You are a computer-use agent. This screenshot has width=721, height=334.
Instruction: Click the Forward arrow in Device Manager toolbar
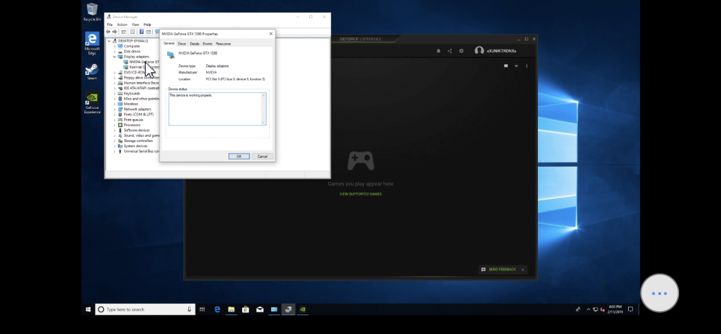point(115,32)
